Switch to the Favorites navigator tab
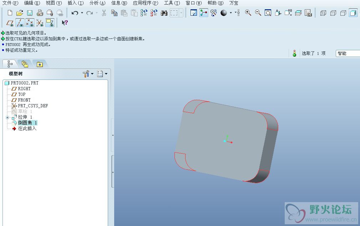This screenshot has height=226, width=360. pyautogui.click(x=40, y=64)
